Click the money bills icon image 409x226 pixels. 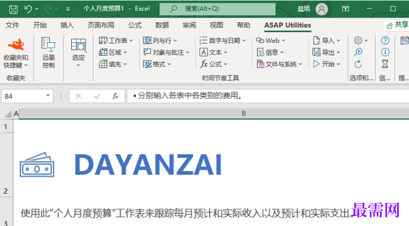click(37, 165)
